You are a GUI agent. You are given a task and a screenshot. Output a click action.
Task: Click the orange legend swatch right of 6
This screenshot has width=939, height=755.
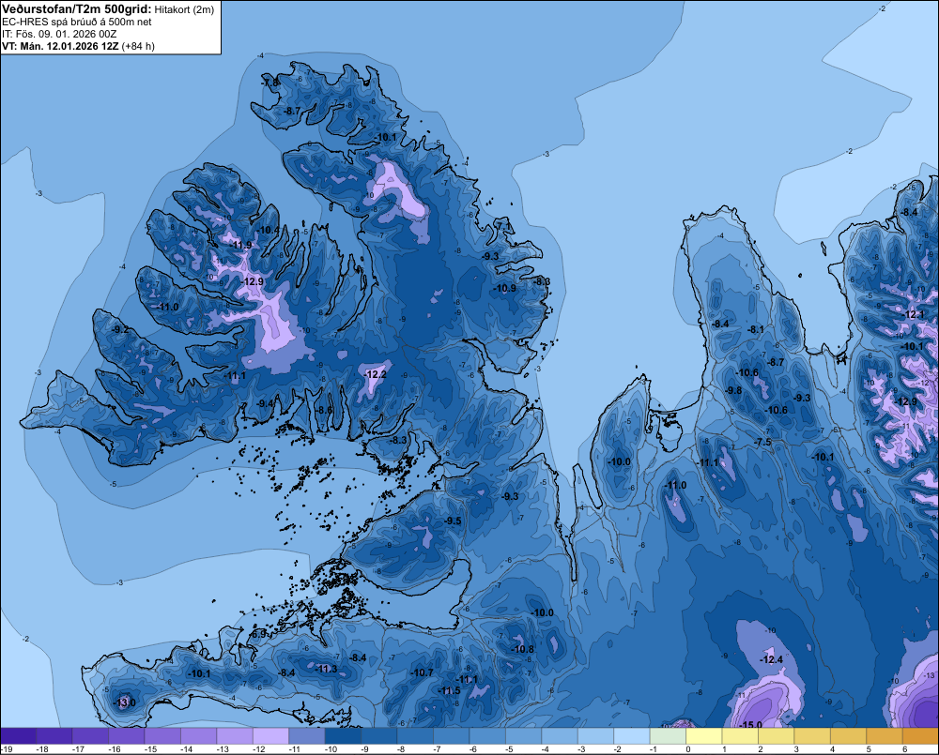920,736
